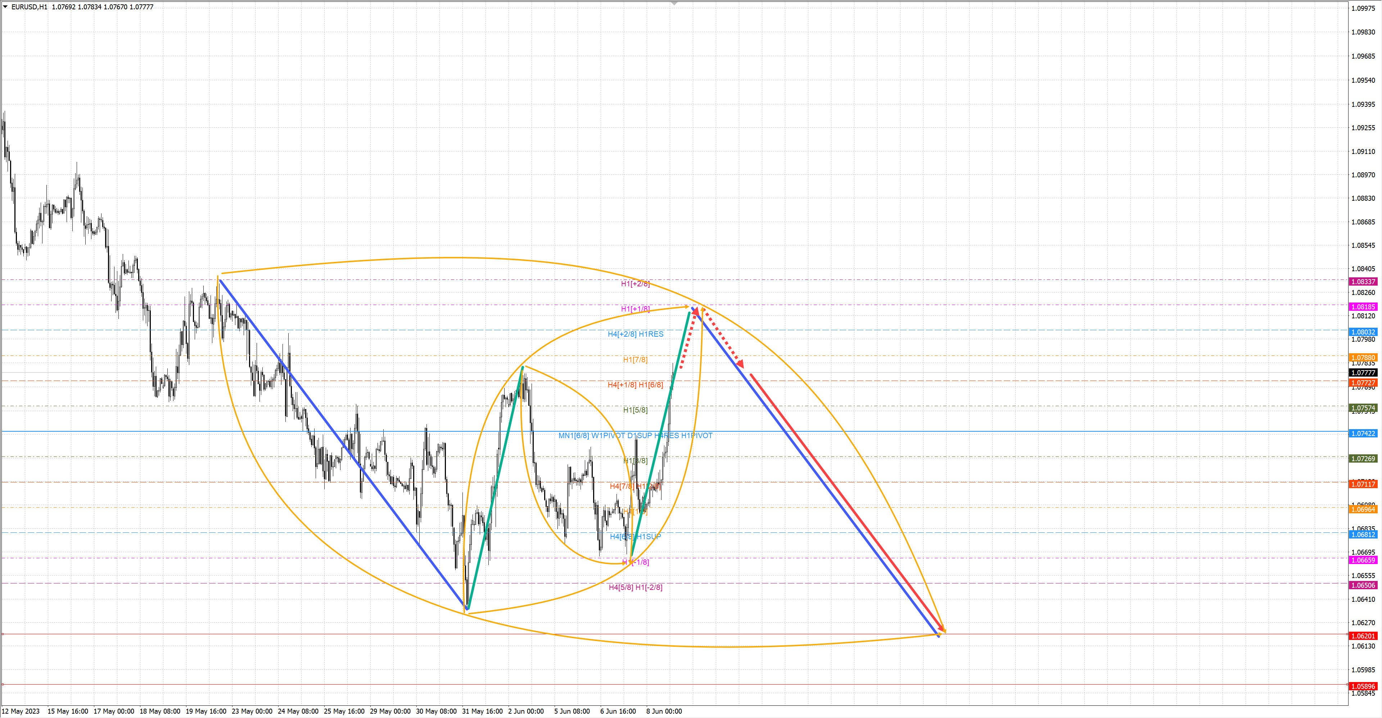Click the red 1.05896 price level tag
The image size is (1382, 718).
1363,686
